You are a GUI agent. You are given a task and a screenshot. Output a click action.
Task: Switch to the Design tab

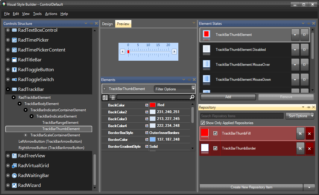pyautogui.click(x=107, y=24)
